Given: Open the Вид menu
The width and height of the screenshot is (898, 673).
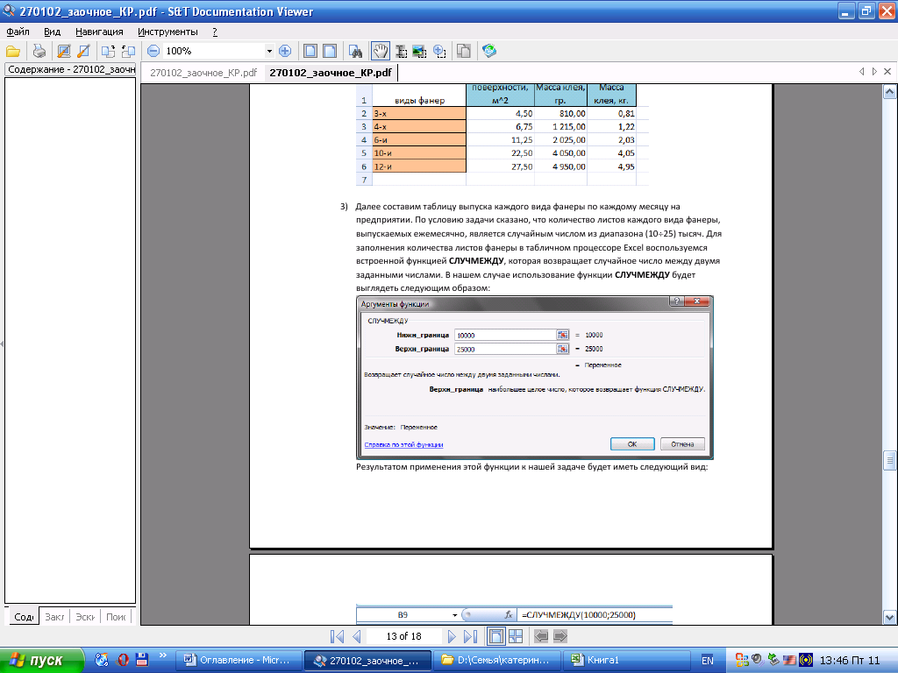Looking at the screenshot, I should click(x=52, y=32).
